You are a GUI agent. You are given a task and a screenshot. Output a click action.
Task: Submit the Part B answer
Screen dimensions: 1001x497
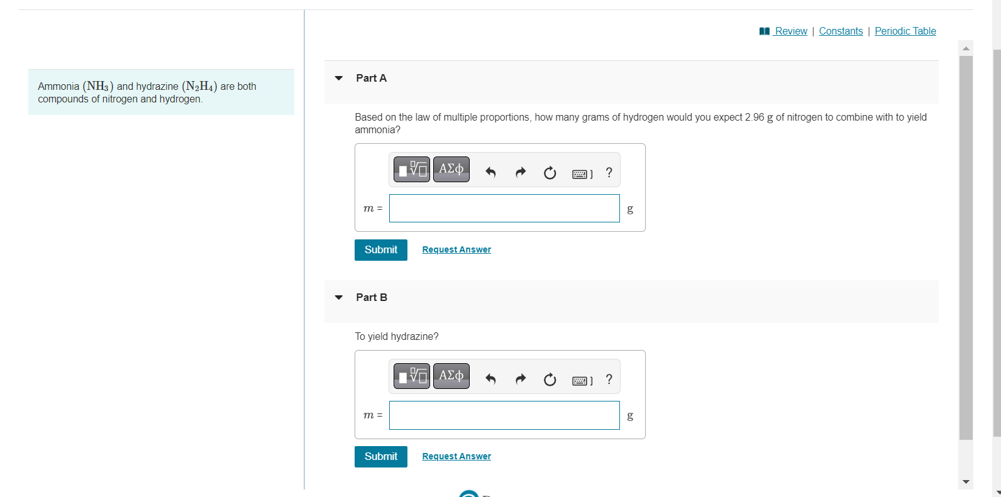(381, 457)
